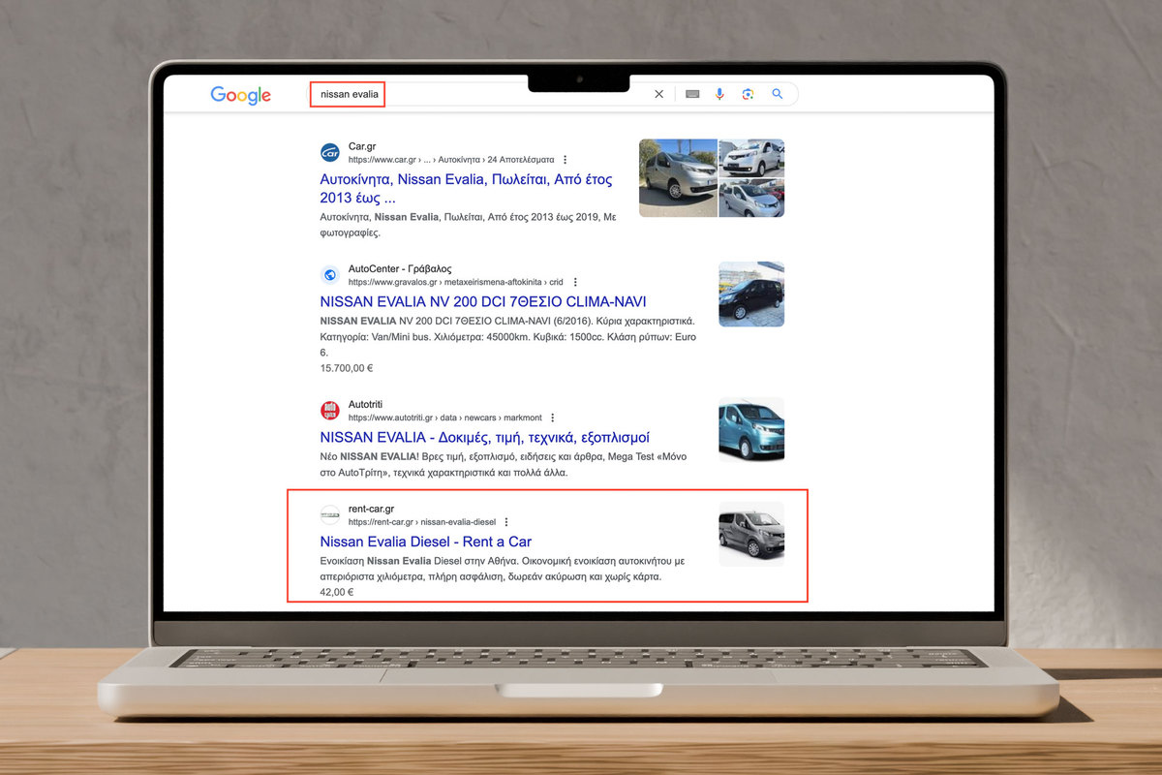Click the rent-car.gr favicon
This screenshot has width=1162, height=775.
coord(330,514)
